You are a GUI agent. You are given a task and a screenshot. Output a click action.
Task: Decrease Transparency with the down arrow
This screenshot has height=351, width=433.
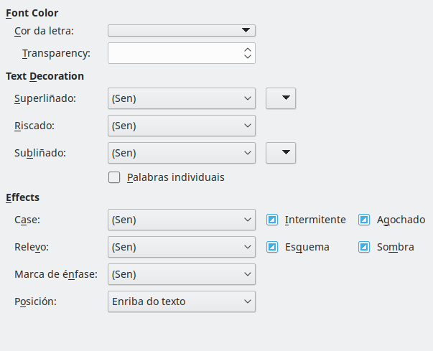[x=248, y=57]
